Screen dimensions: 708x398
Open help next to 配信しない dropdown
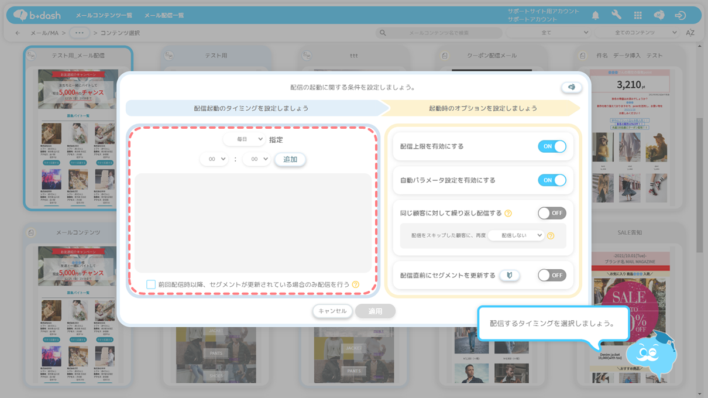(551, 236)
